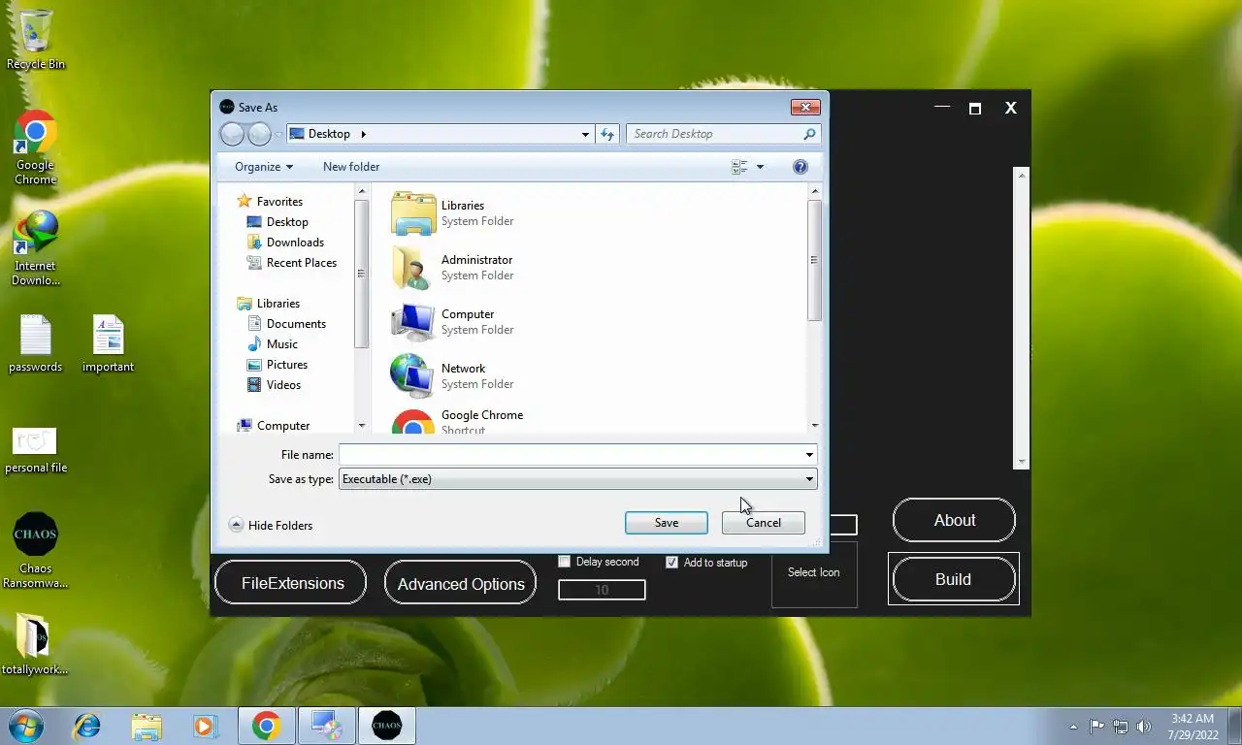Select the totallywork folder on desktop
The width and height of the screenshot is (1242, 745).
36,643
